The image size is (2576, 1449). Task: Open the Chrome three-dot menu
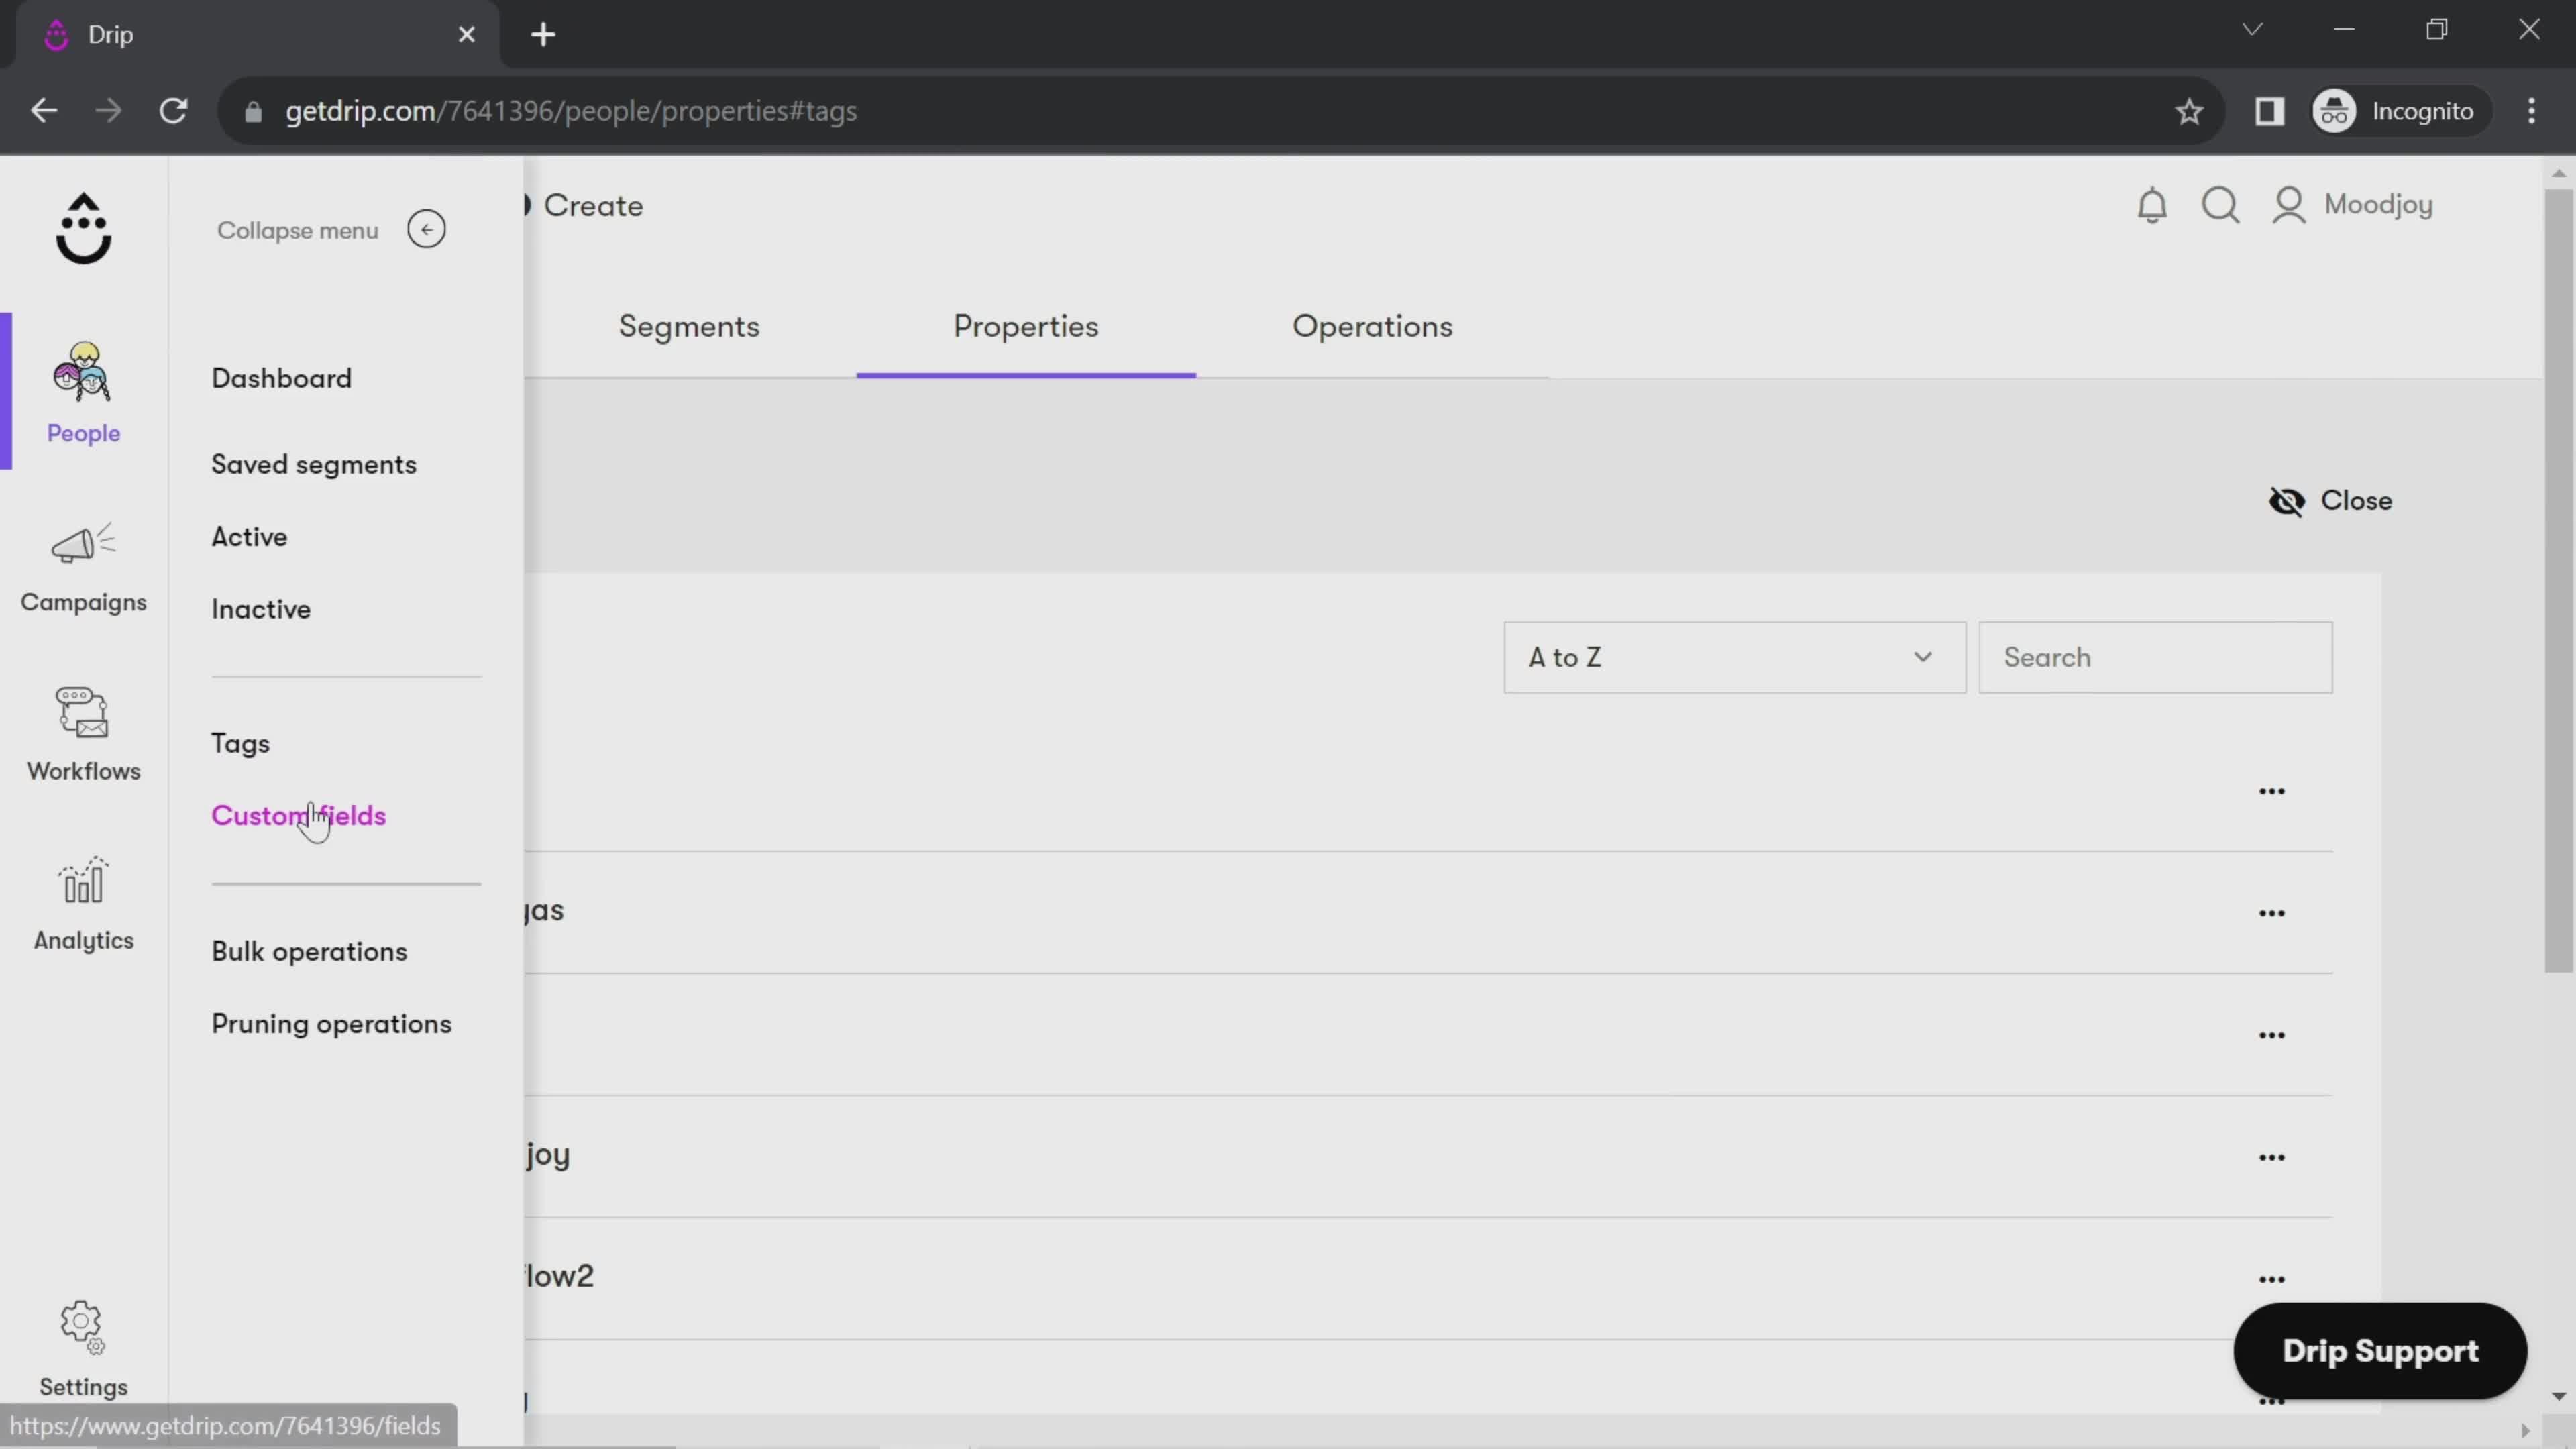(x=2531, y=111)
